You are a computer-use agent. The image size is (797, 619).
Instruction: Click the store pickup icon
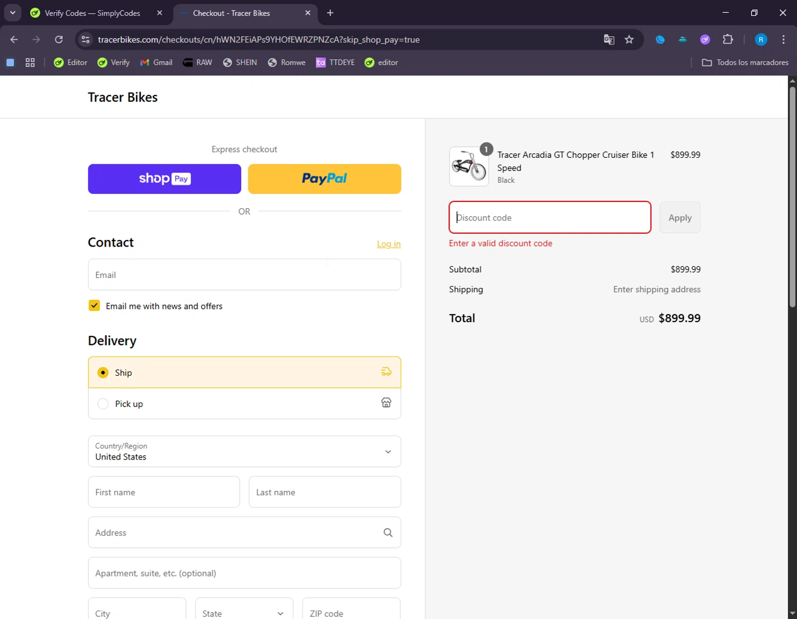point(386,403)
